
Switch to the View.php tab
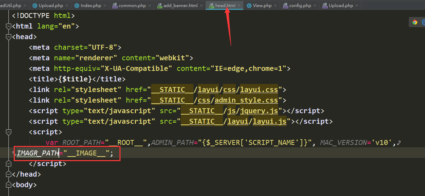(x=262, y=6)
